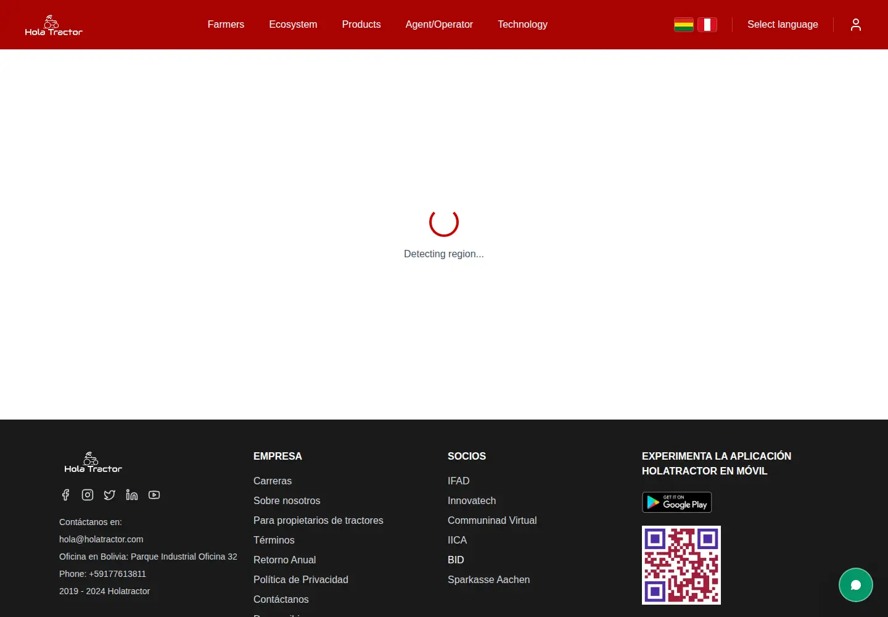Click the Get it on Google Play badge

[677, 502]
